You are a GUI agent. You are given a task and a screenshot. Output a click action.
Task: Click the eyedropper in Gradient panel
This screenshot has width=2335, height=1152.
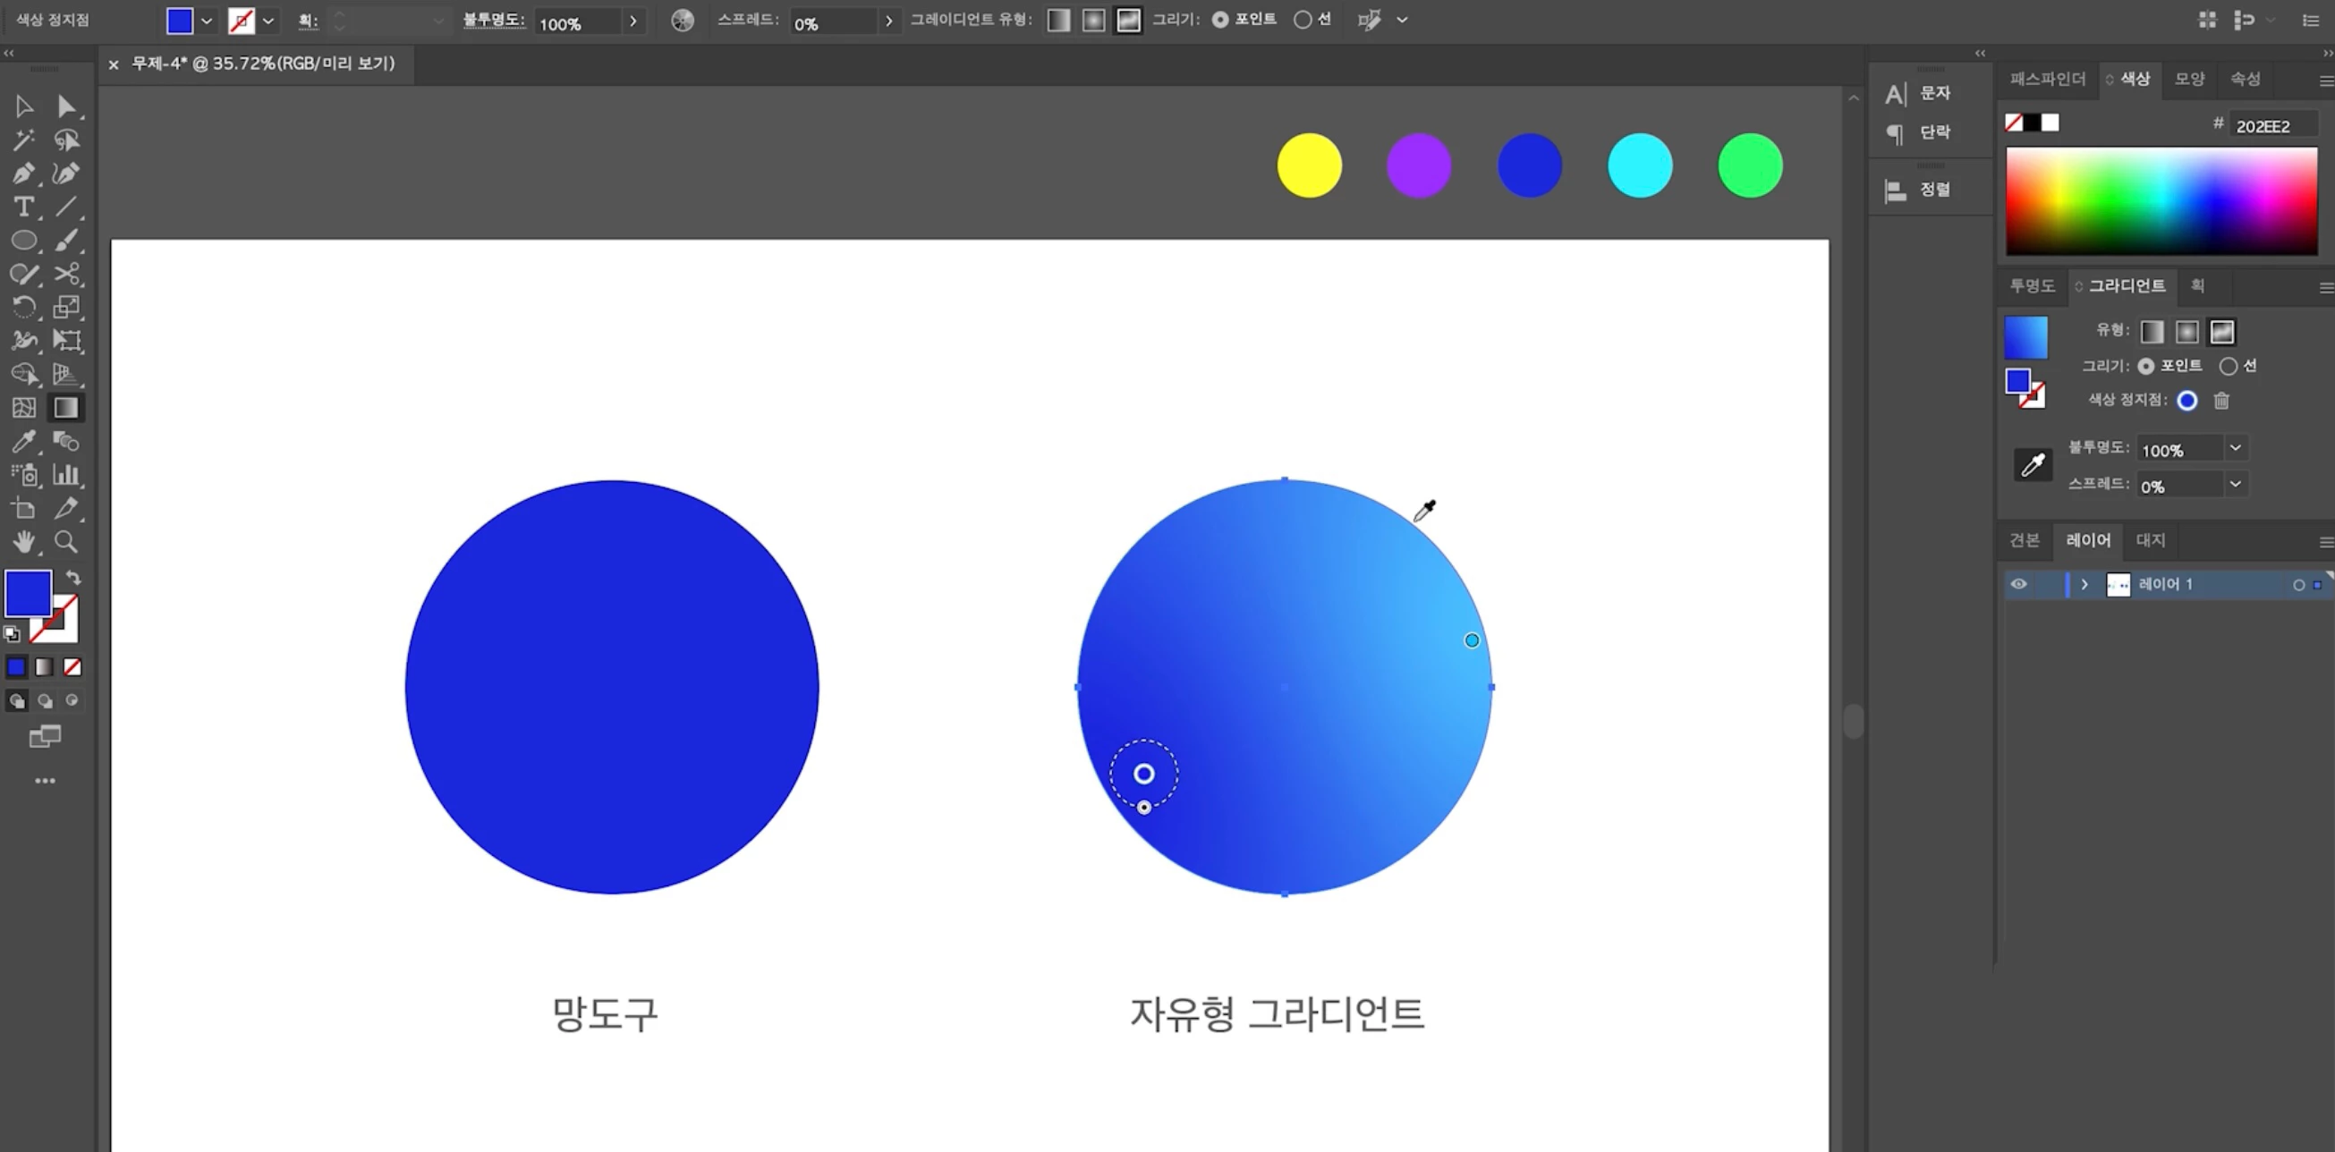(2033, 465)
